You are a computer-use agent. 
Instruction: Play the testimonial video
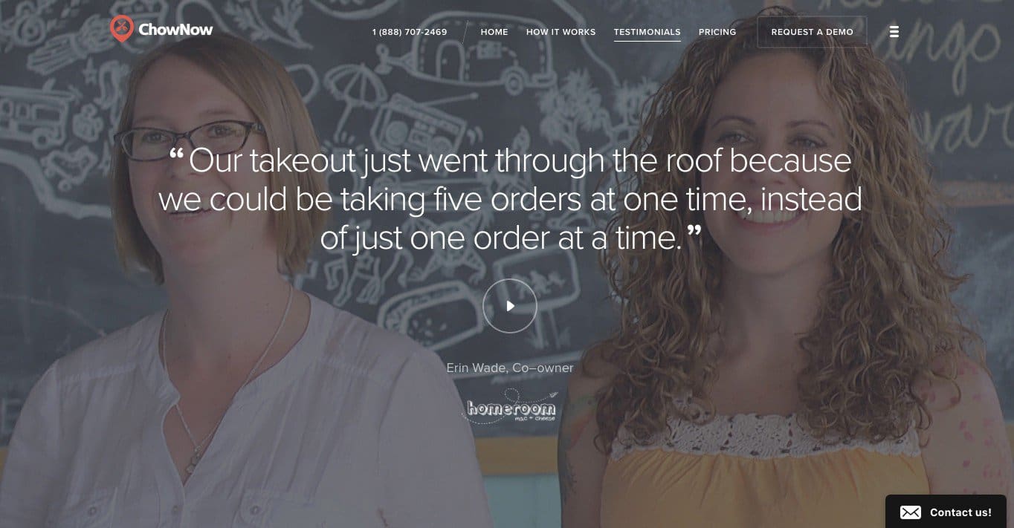(x=509, y=305)
